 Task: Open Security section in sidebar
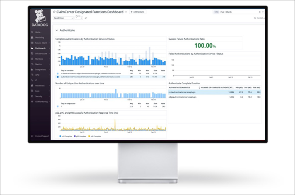pyautogui.click(x=39, y=96)
